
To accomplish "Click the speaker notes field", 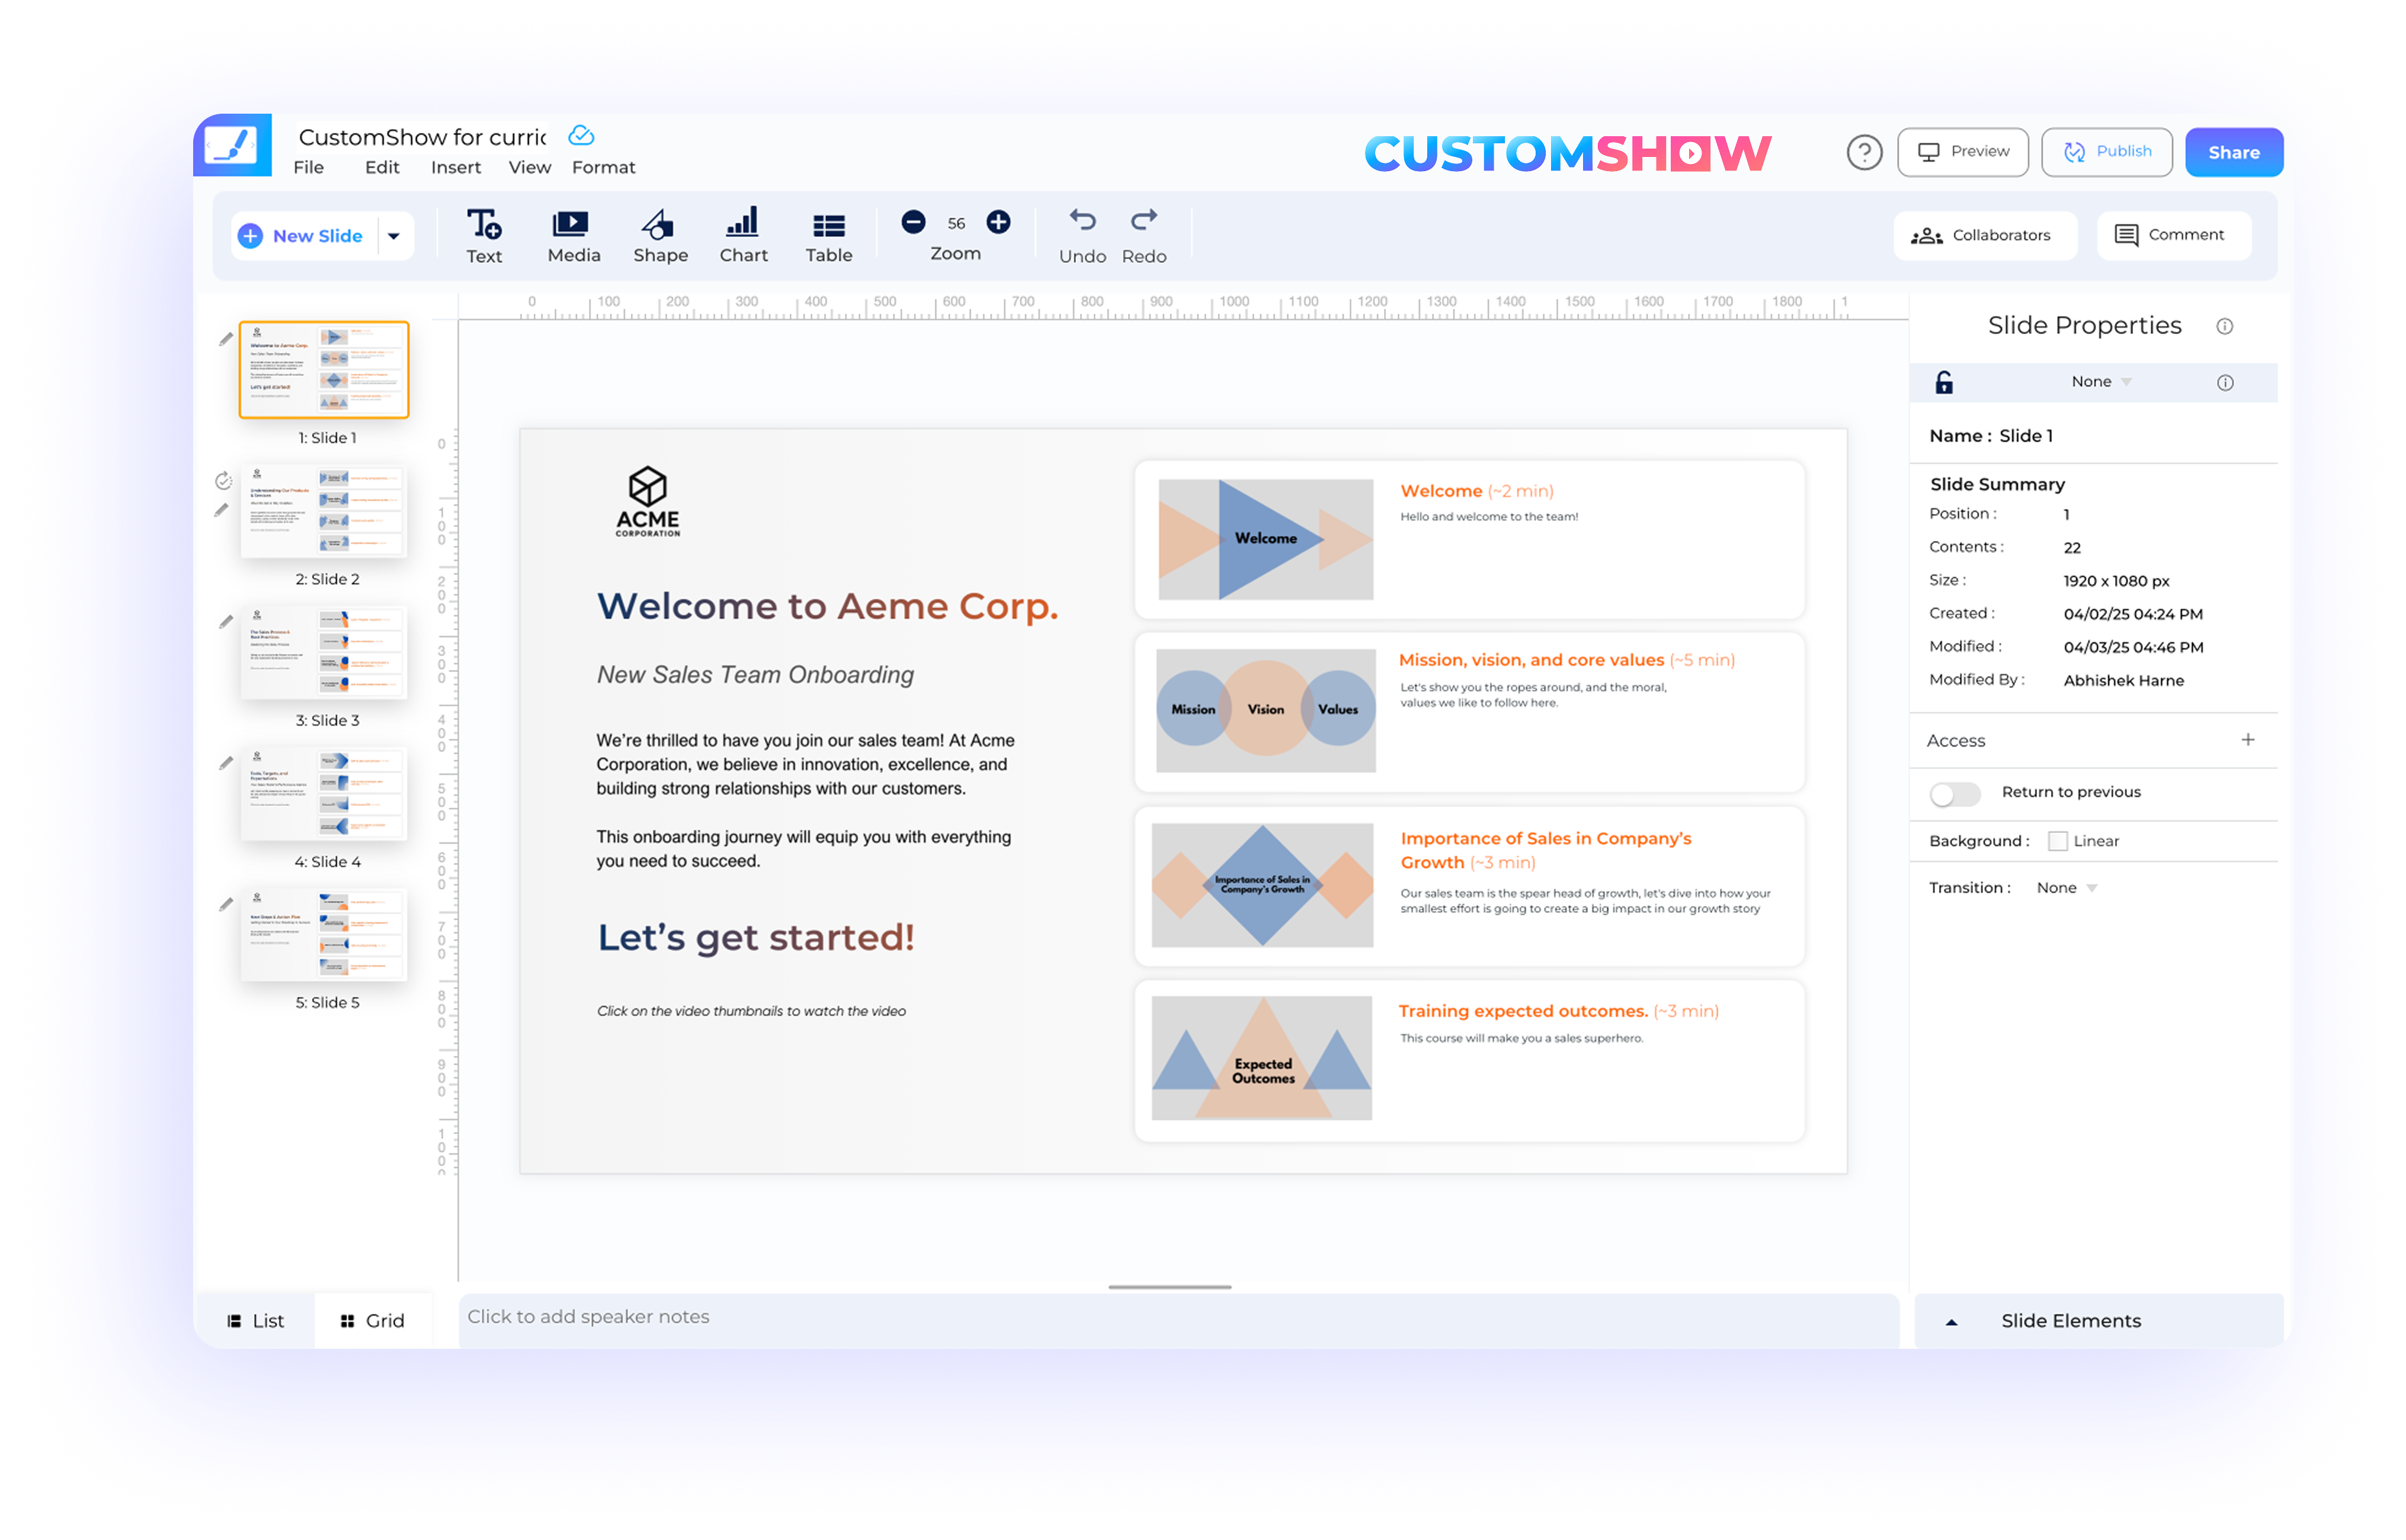I will point(1177,1320).
